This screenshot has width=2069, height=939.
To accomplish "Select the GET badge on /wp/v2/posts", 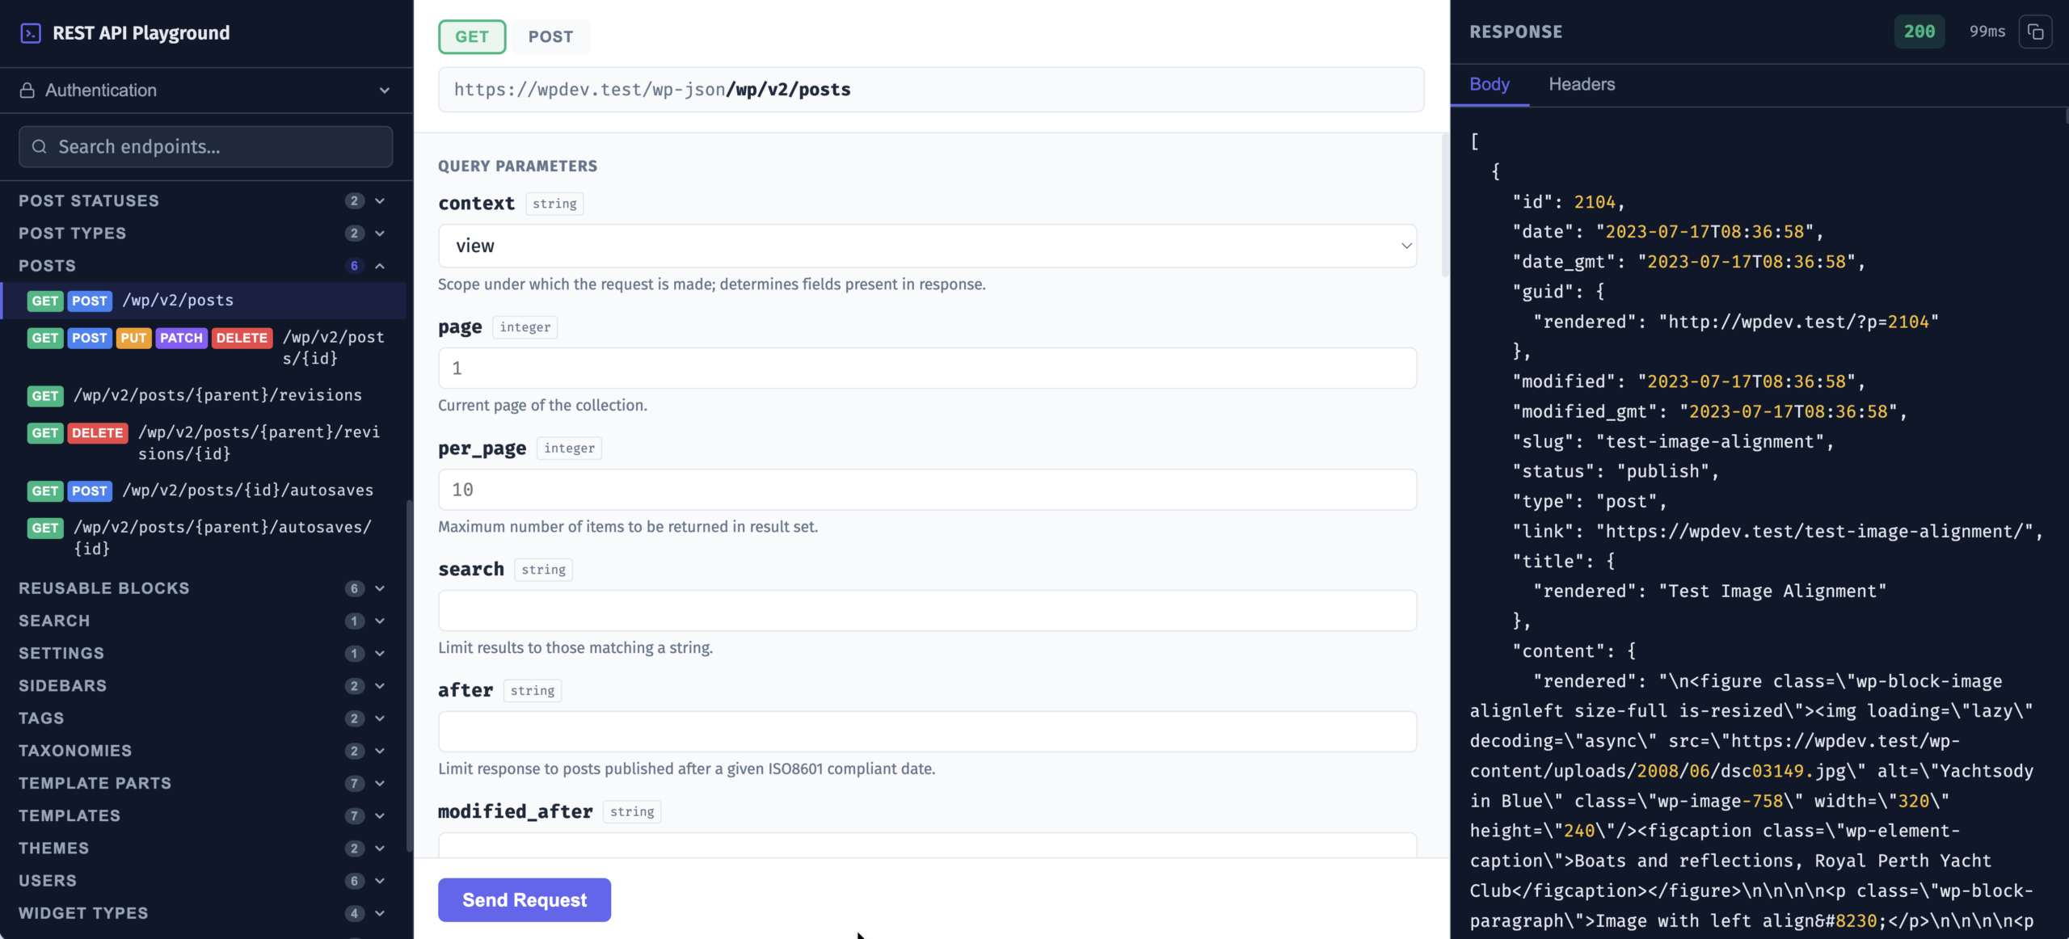I will tap(45, 301).
